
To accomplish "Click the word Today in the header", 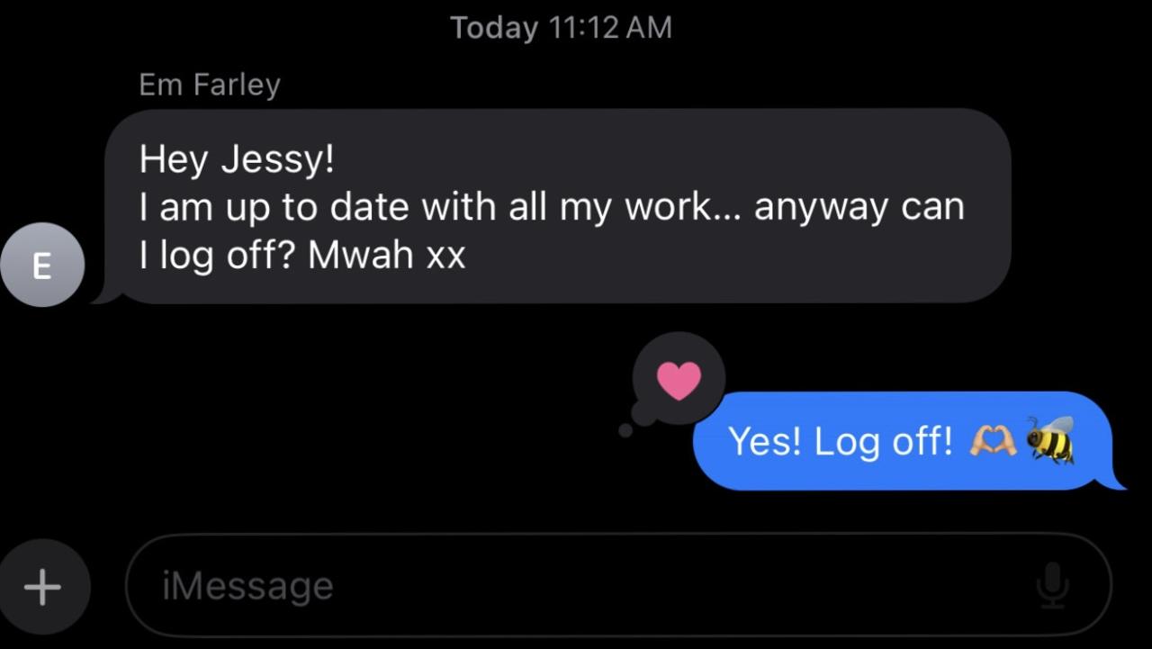I will [x=494, y=28].
